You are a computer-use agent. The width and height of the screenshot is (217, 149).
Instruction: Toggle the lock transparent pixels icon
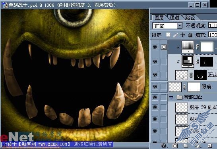click(168, 34)
